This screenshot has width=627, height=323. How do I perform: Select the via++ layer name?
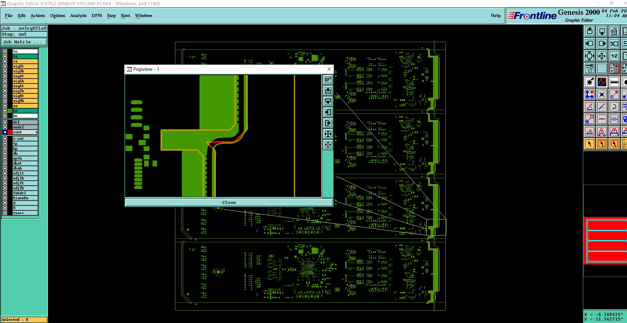click(x=25, y=213)
